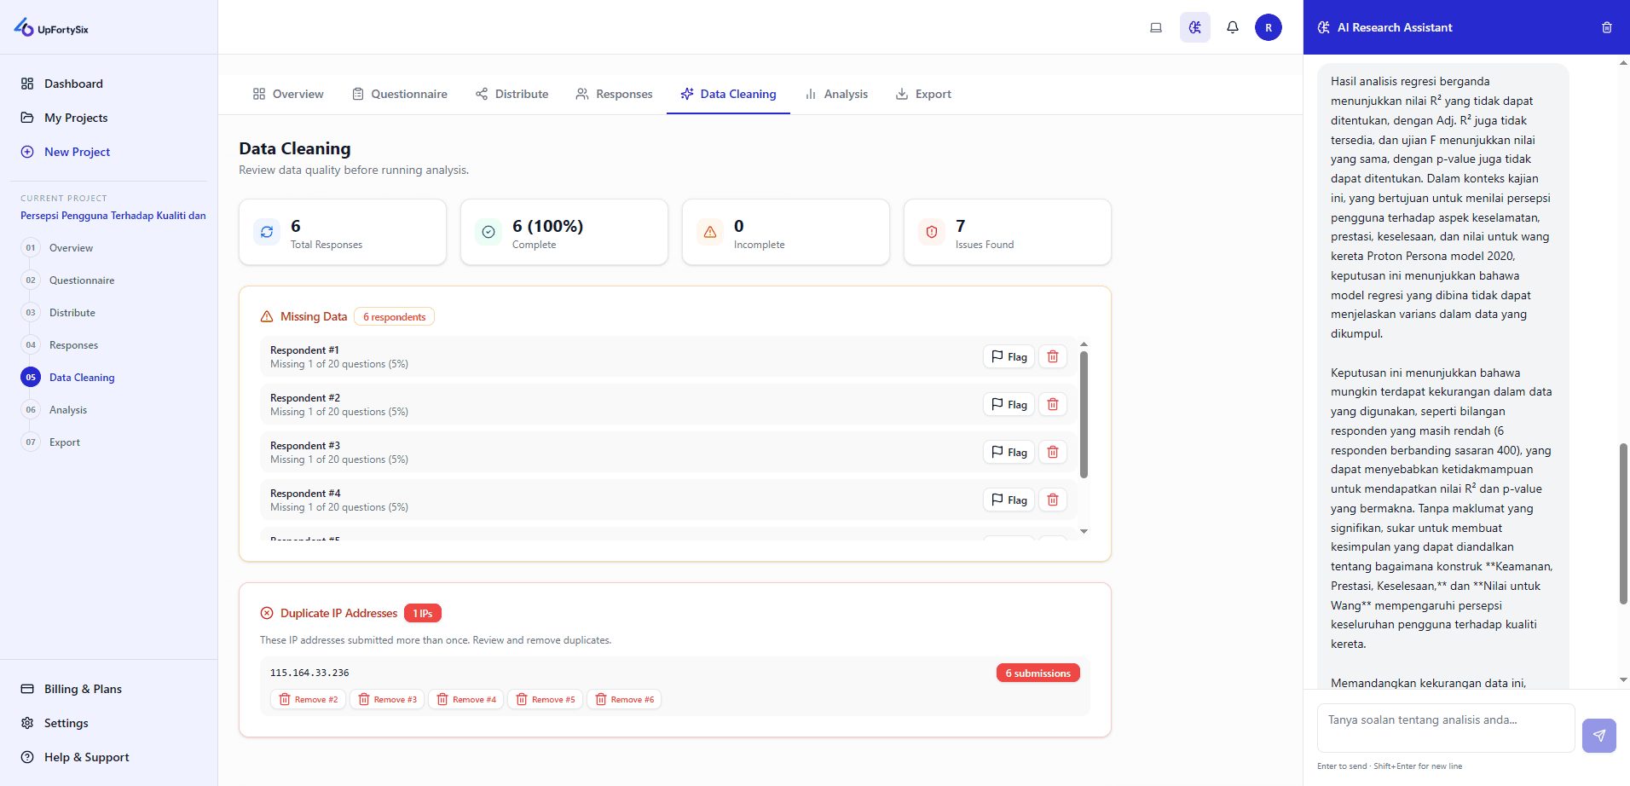1630x786 pixels.
Task: Go to step 04 Responses
Action: point(60,345)
